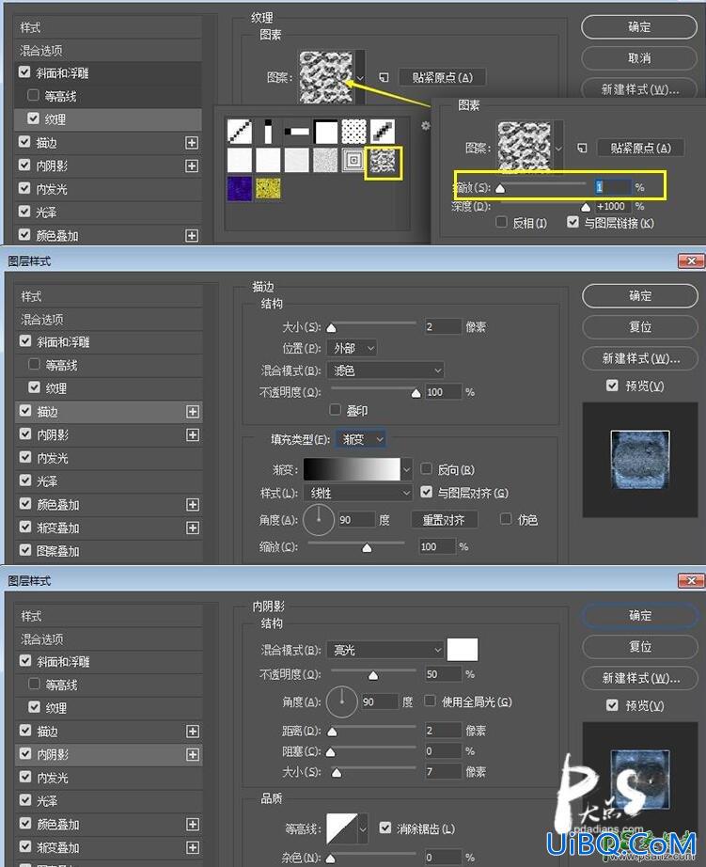Open the 位置 dropdown showing 外部

coord(352,348)
